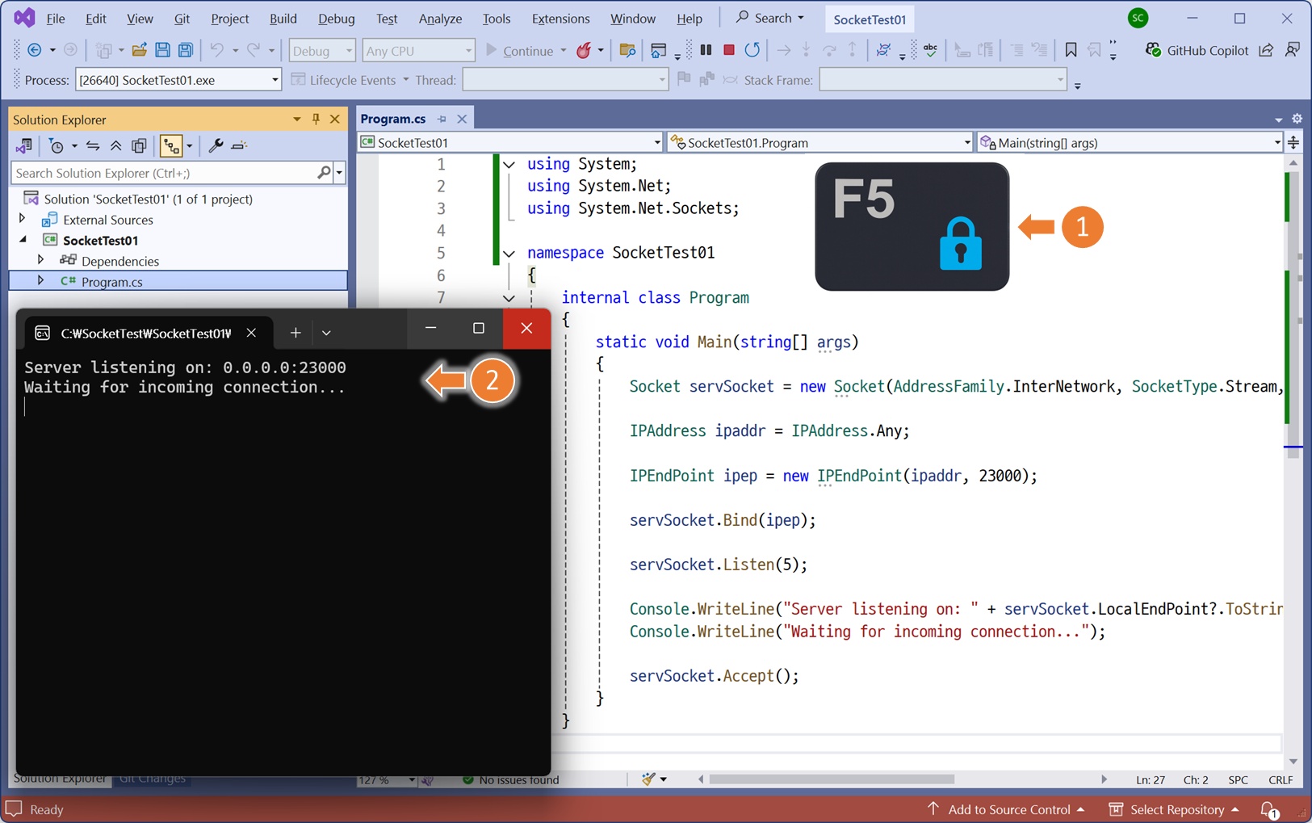Open the Any CPU platform dropdown
Screen dimensions: 1312x823
click(417, 50)
